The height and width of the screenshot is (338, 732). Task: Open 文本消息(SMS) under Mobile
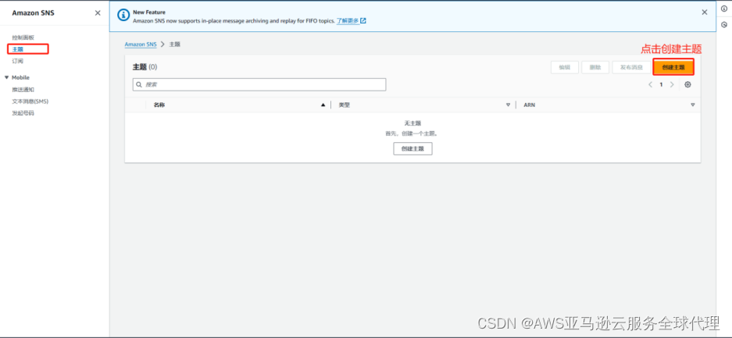coord(30,101)
